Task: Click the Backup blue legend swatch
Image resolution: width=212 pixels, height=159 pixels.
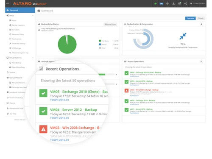Action: 100,45
